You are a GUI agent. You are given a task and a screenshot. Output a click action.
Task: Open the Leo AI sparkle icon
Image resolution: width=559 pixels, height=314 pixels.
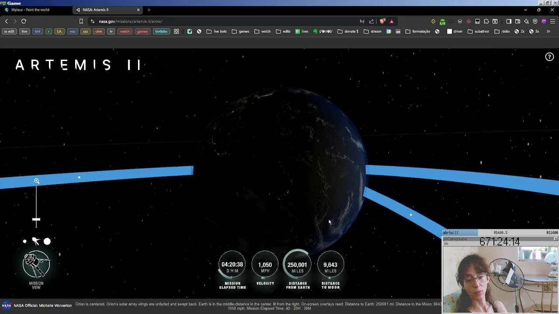tap(526, 21)
